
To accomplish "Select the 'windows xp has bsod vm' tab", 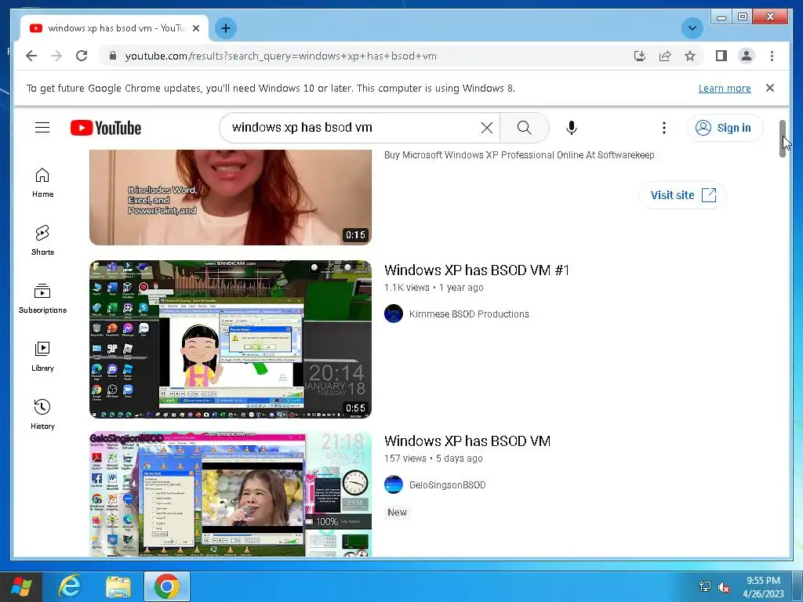I will 114,28.
